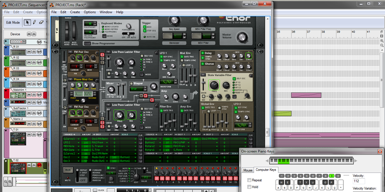Click the State Variable Filter FREQ knob

point(214,85)
